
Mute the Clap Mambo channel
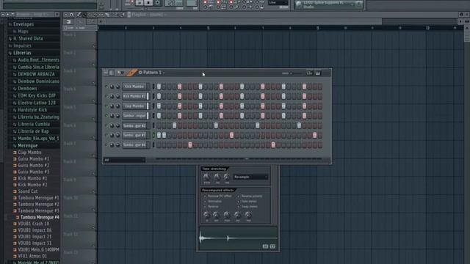coord(106,106)
